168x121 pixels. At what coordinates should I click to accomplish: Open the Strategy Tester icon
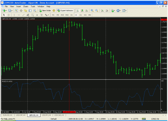[x=35, y=10]
